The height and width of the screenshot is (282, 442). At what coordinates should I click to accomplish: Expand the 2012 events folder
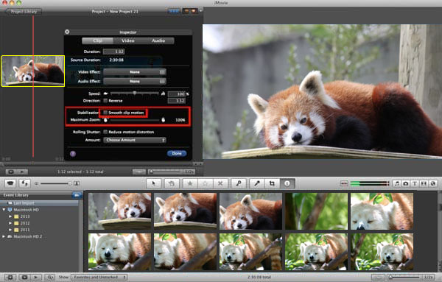pyautogui.click(x=10, y=223)
